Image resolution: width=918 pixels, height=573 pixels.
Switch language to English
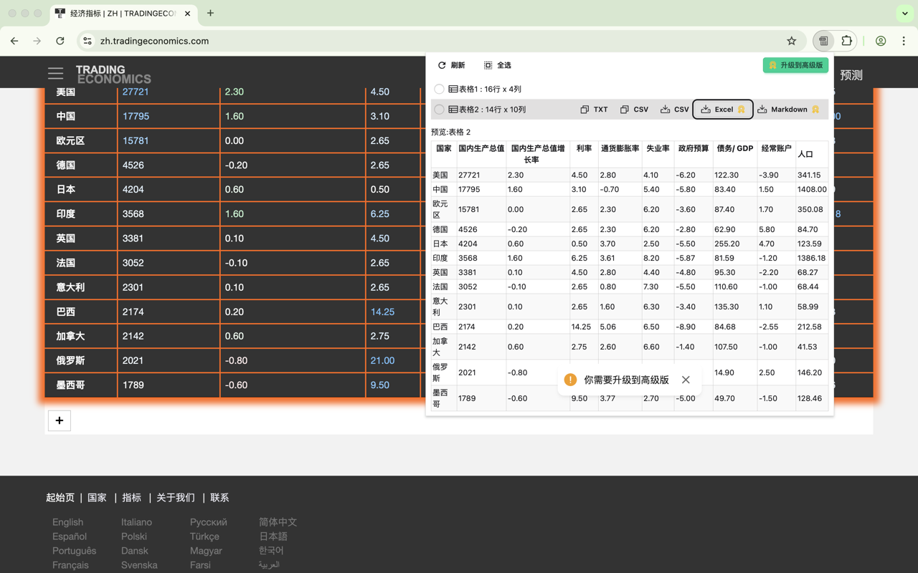click(x=67, y=522)
